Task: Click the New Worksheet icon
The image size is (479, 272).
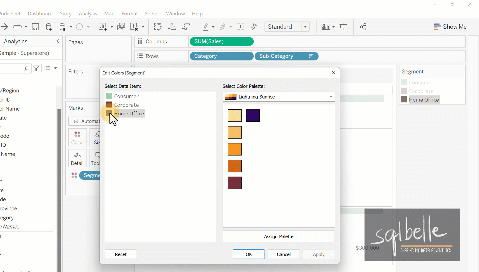Action: (103, 27)
